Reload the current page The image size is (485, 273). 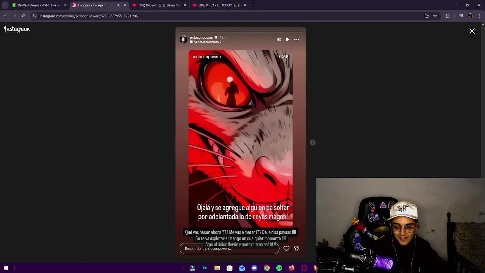coord(24,16)
